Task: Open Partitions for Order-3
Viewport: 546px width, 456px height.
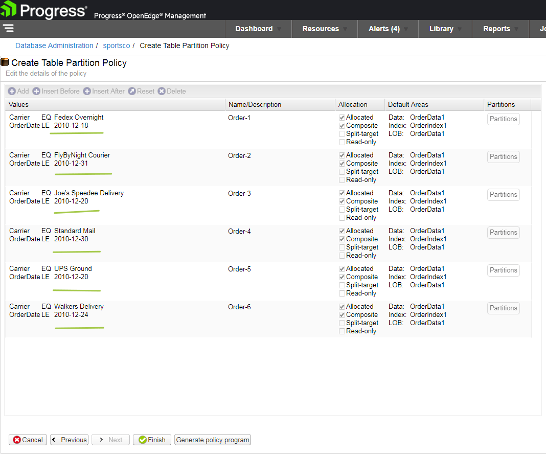Action: point(503,195)
